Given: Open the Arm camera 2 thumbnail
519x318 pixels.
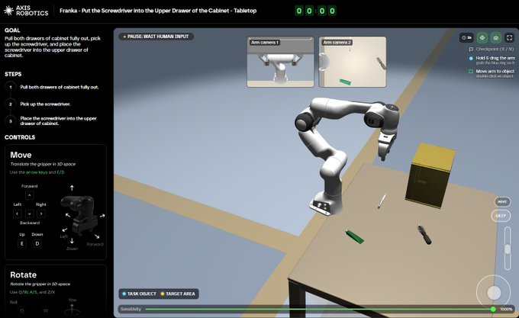Looking at the screenshot, I should 353,62.
